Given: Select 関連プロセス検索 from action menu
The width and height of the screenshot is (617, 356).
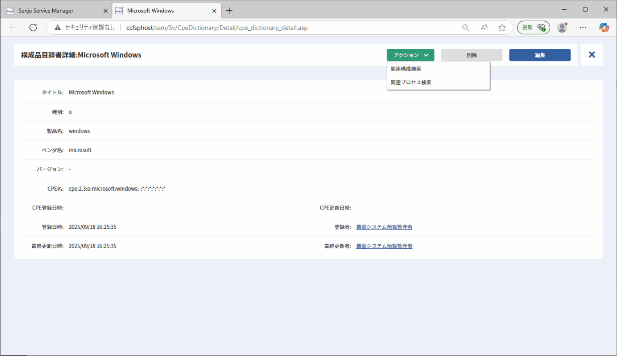Looking at the screenshot, I should [411, 83].
